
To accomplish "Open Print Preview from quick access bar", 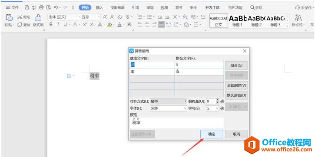I will click(48, 8).
